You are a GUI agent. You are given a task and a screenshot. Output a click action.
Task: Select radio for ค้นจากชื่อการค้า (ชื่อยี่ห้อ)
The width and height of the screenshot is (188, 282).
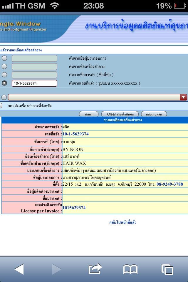[4, 75]
